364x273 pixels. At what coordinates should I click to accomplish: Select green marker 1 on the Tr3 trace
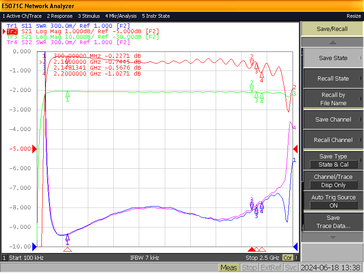(67, 94)
